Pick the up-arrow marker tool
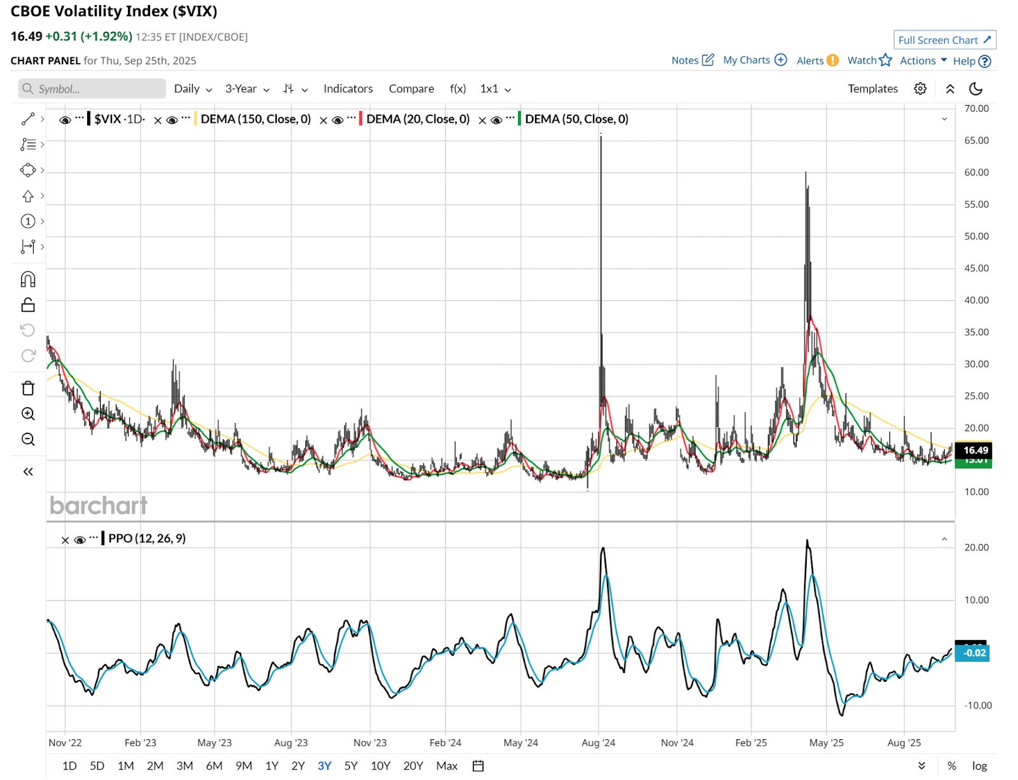 [28, 196]
